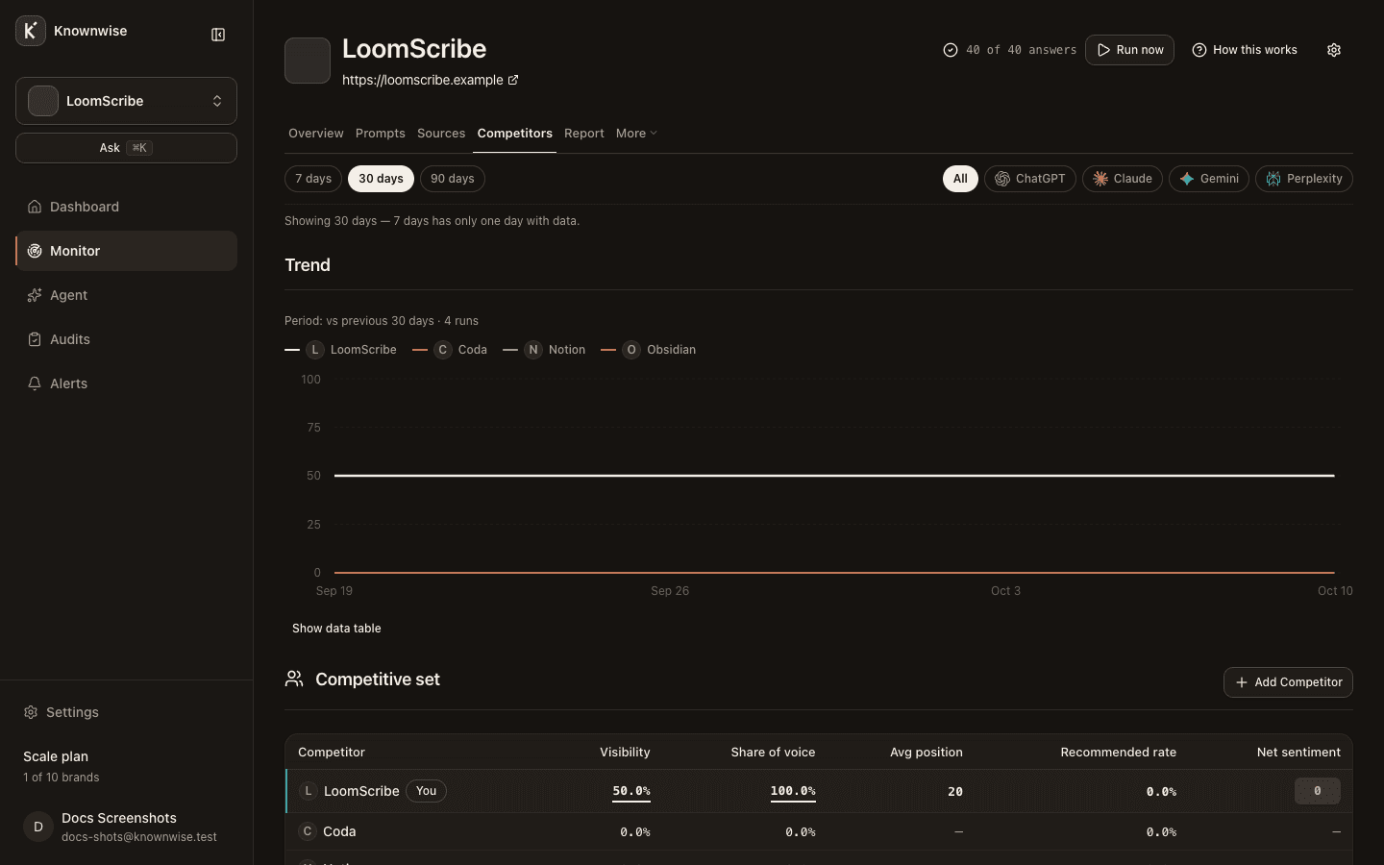Switch to the Prompts tab
Image resolution: width=1384 pixels, height=865 pixels.
(380, 134)
